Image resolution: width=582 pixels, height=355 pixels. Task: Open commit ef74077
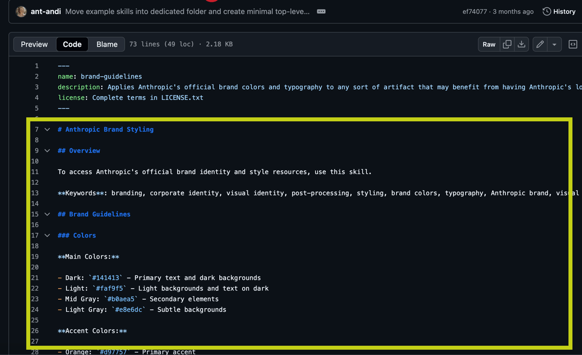(x=474, y=12)
